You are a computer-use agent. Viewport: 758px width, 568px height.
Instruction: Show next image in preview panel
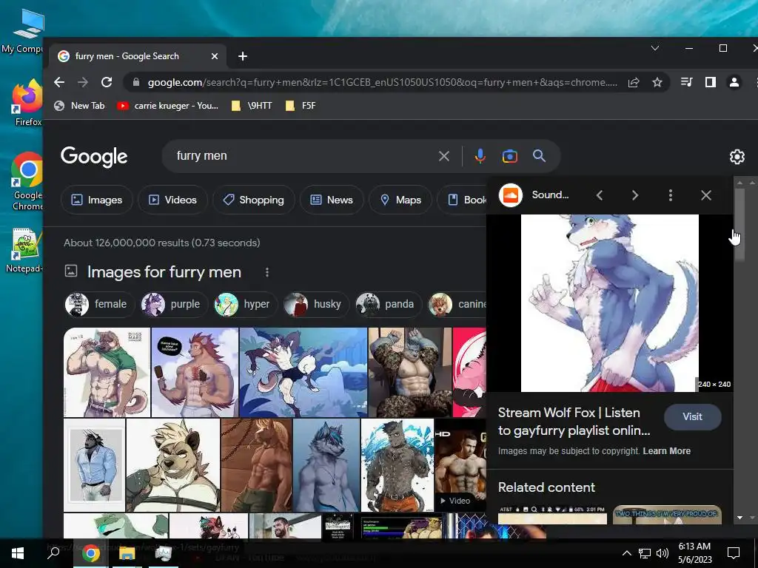coord(634,195)
